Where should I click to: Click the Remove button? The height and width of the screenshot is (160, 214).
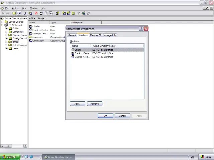tap(95, 104)
